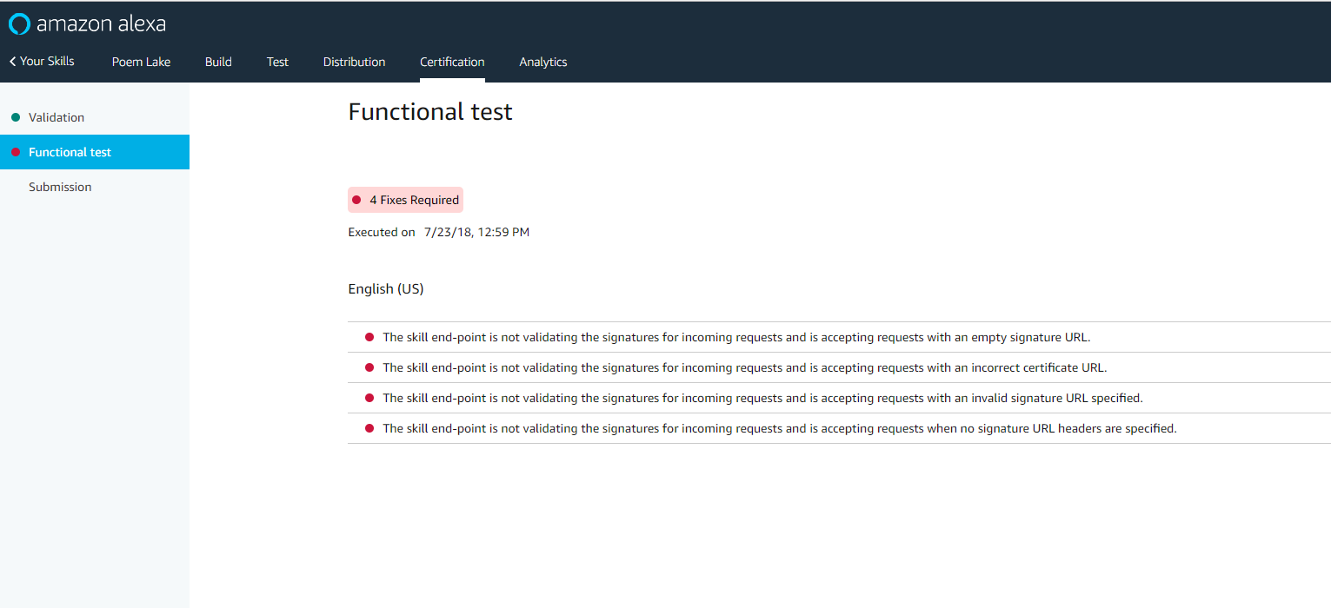Screen dimensions: 1331x608
Task: Select the empty signature URL error row
Action: [839, 337]
